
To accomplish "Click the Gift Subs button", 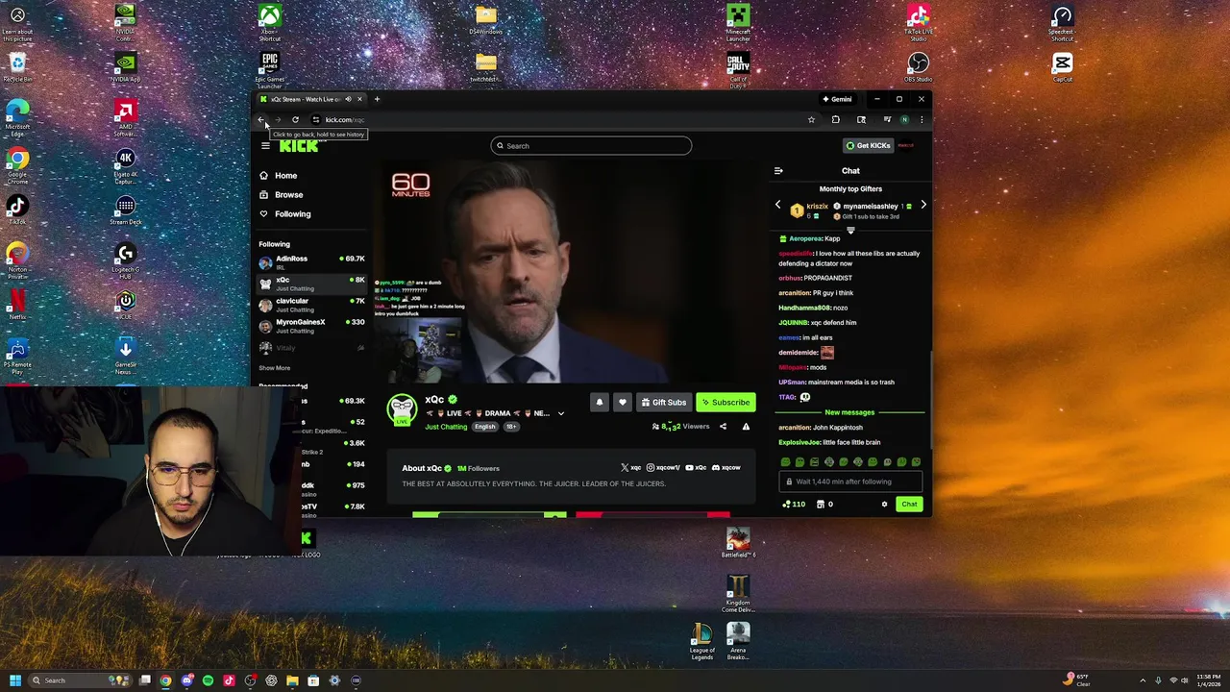I will tap(664, 403).
